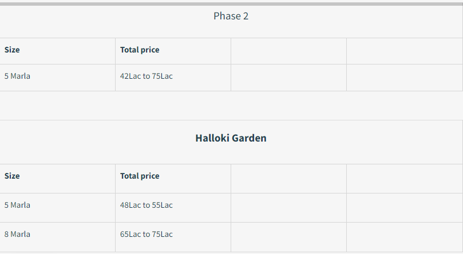Click blank spacer row above Halloki Garden

pos(231,106)
